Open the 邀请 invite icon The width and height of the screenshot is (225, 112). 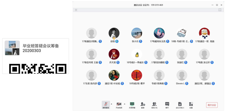(x=143, y=105)
